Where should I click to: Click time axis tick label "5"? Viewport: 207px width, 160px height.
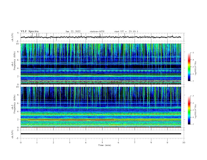(102, 142)
